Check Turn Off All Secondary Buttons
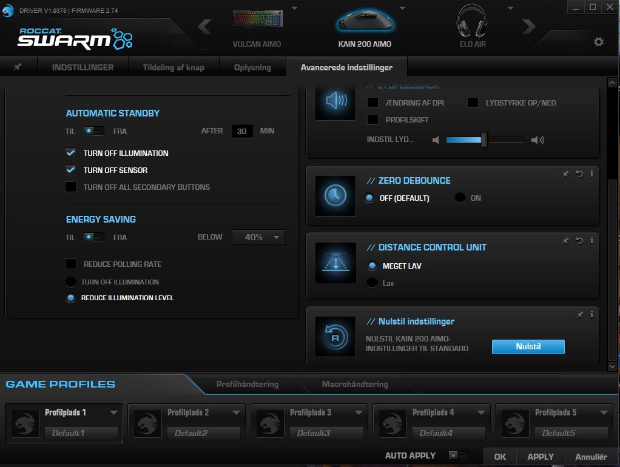620x467 pixels. (x=71, y=187)
